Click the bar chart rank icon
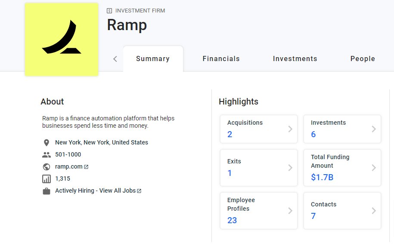394x249 pixels. (47, 179)
